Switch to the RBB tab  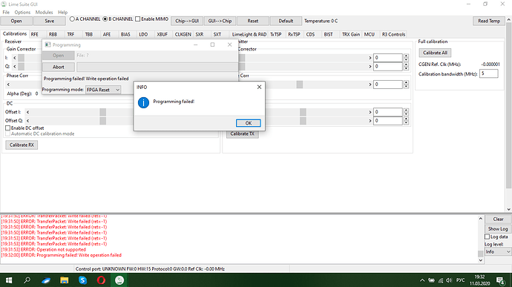click(x=53, y=34)
